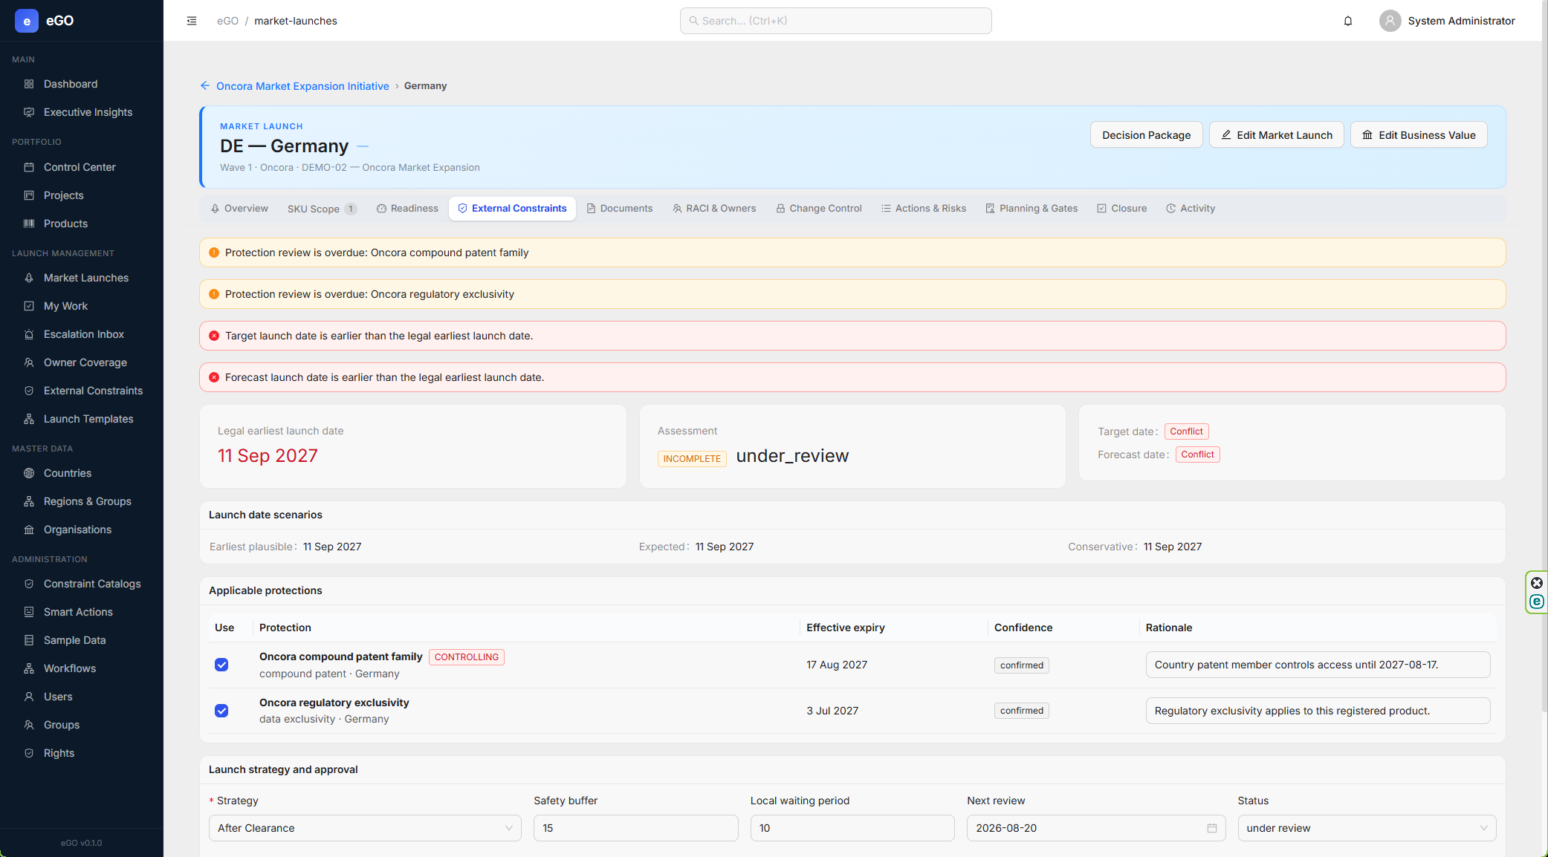Click the Target date Conflict badge
Viewport: 1548px width, 857px height.
coord(1186,431)
